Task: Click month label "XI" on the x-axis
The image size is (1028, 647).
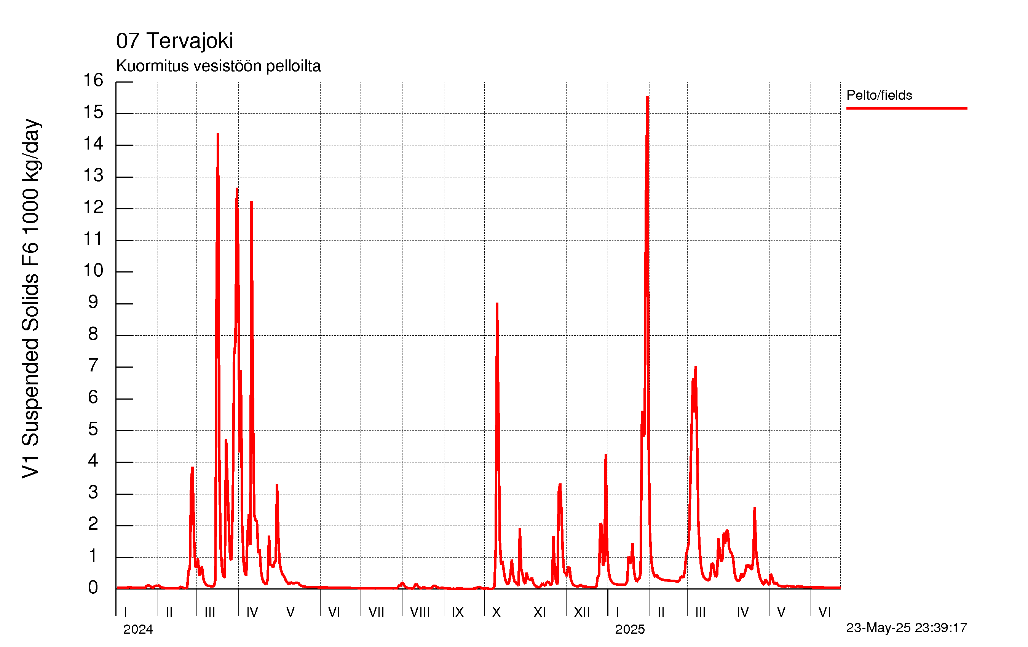Action: tap(540, 612)
